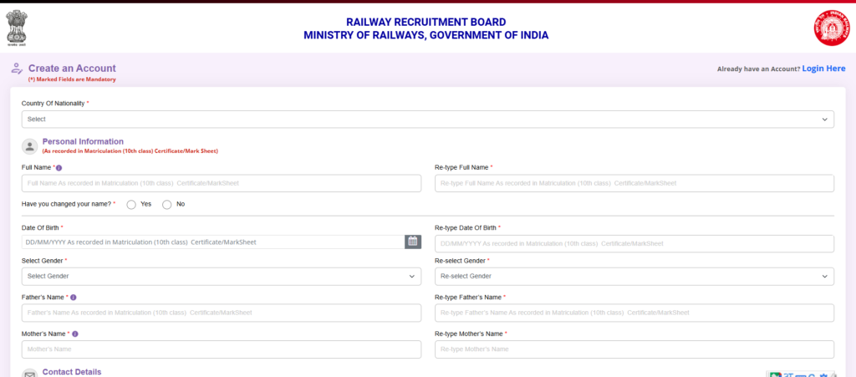This screenshot has width=856, height=377.
Task: Click the info icon next to Full Name
Action: pyautogui.click(x=59, y=168)
